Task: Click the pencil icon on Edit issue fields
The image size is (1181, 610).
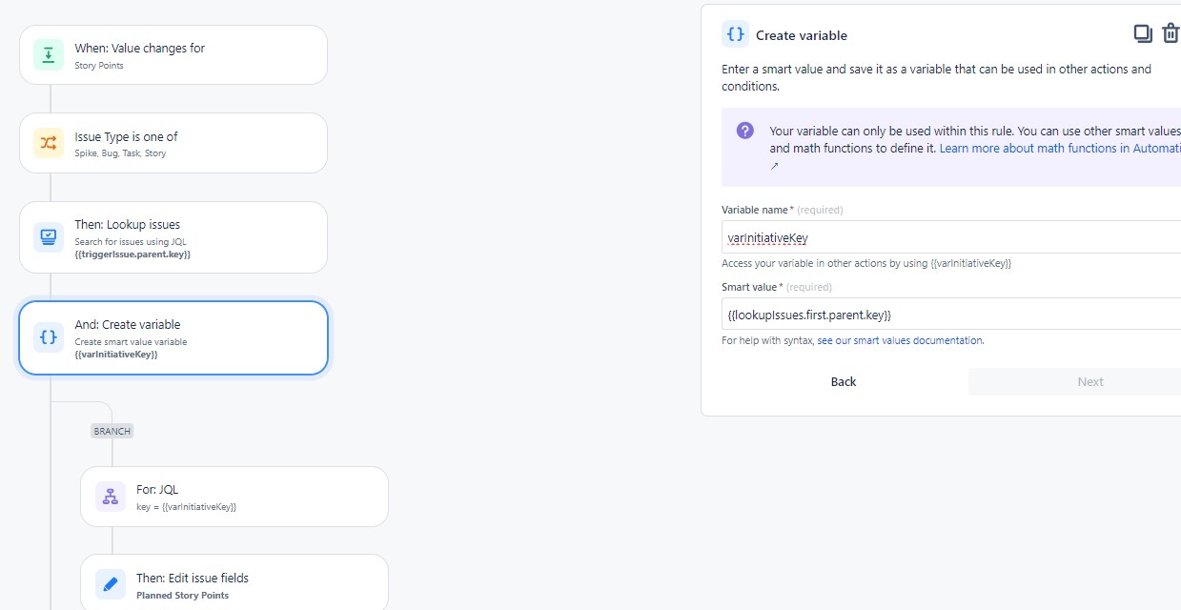Action: click(110, 584)
